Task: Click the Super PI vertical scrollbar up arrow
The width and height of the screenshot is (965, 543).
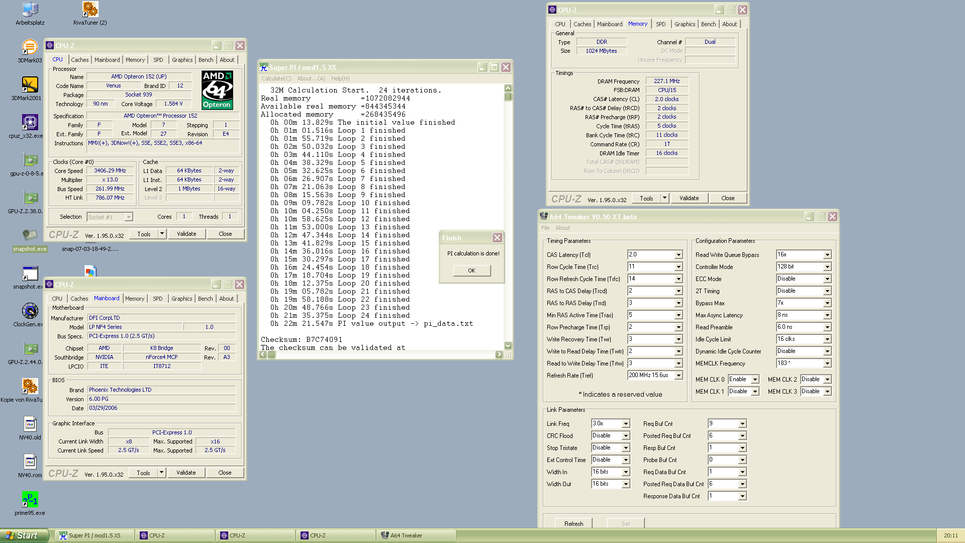Action: tap(508, 88)
